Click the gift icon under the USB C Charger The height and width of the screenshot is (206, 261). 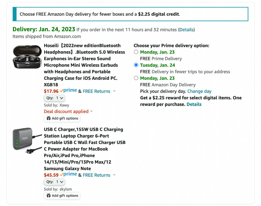click(48, 196)
